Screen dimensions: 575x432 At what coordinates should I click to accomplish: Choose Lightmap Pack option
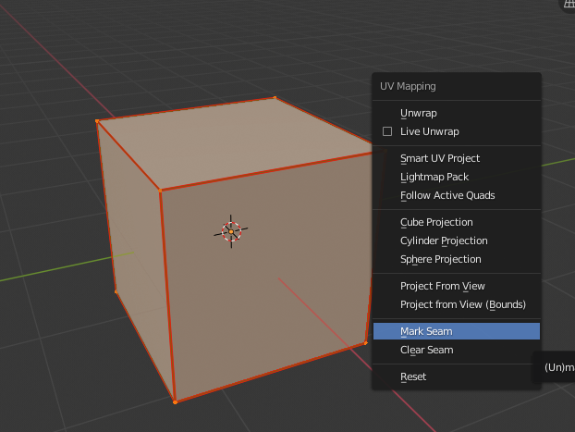[456, 177]
